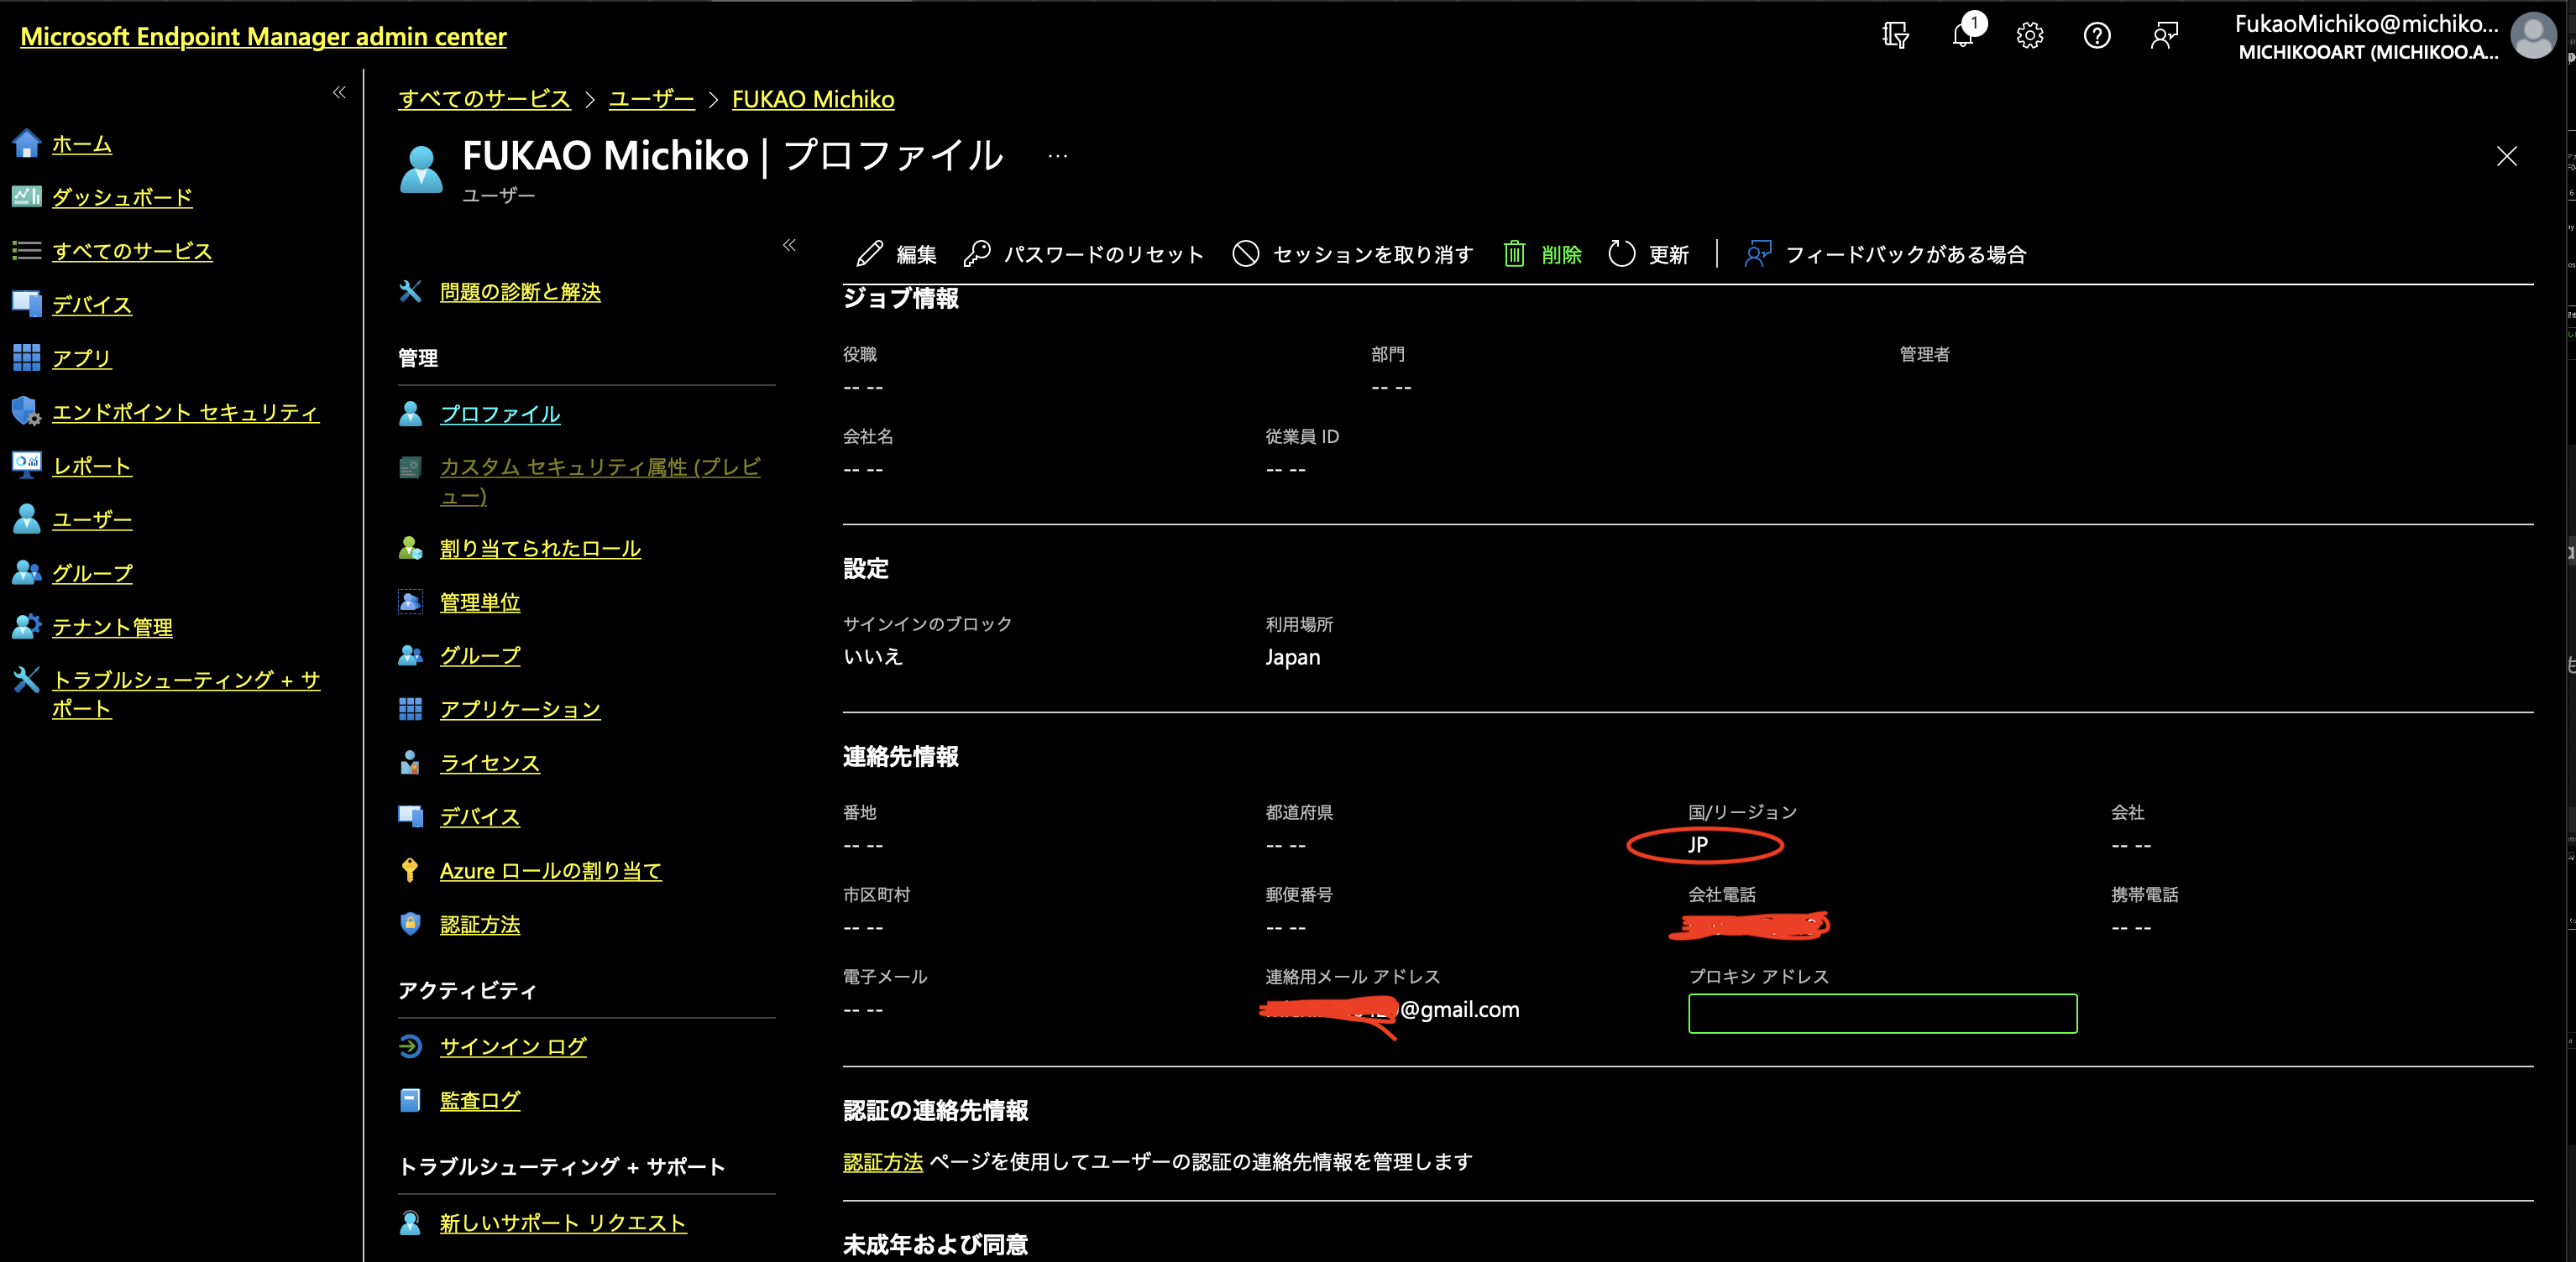2576x1262 pixels.
Task: Reset the user's password via the key icon
Action: click(978, 253)
